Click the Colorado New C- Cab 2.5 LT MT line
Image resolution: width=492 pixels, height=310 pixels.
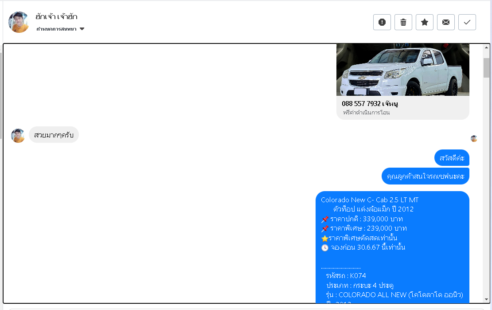click(x=370, y=200)
